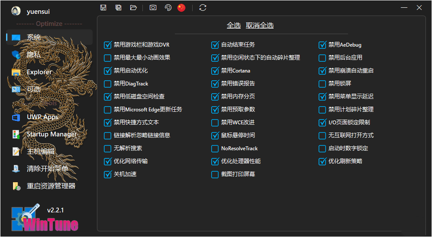Open UWP Apps tool
Screen dimensions: 432x237
49,117
